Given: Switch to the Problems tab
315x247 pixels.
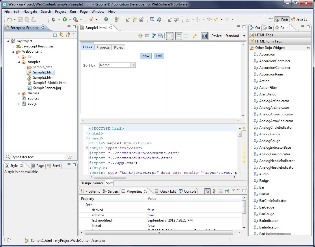Looking at the screenshot, I should coord(90,191).
